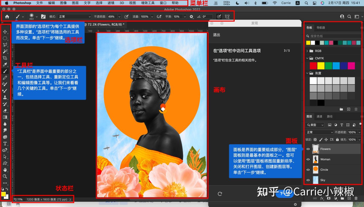Hide the Circle layer

click(x=308, y=170)
